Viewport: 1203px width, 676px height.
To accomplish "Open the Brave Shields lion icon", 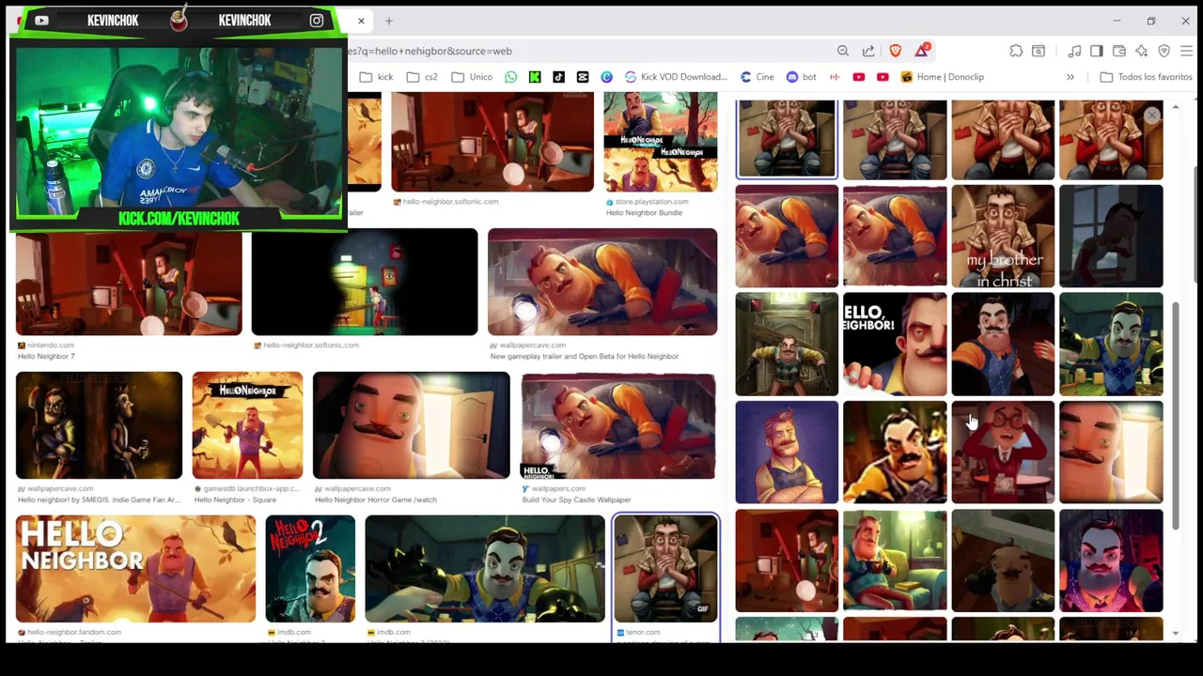I will pos(895,51).
